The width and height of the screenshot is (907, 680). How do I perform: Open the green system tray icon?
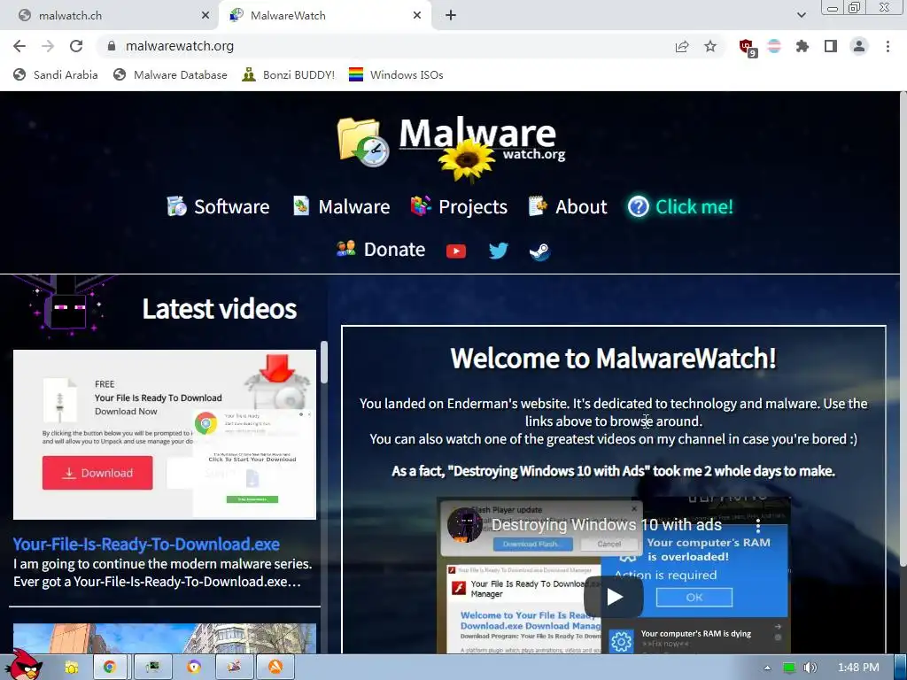[x=788, y=668]
